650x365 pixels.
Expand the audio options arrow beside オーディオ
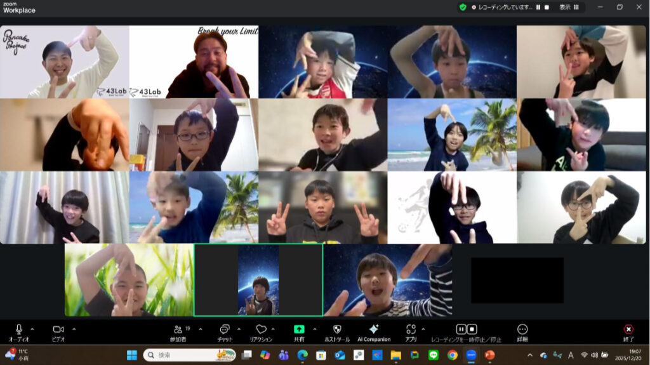[x=33, y=329]
